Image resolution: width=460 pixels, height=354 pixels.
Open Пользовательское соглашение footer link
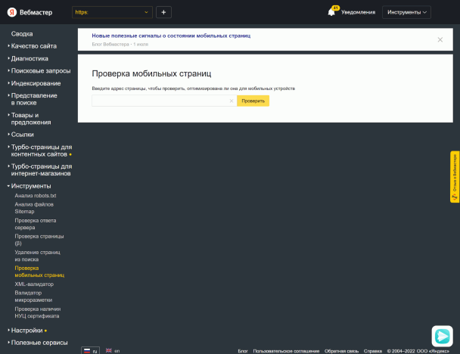286,351
